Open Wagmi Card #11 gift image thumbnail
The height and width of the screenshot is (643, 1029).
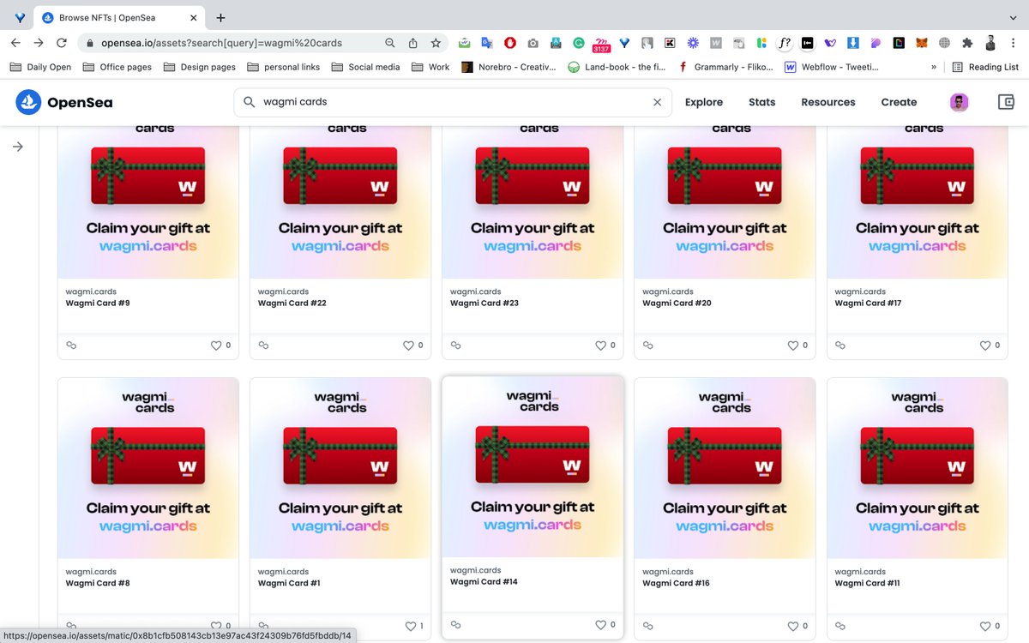point(918,468)
